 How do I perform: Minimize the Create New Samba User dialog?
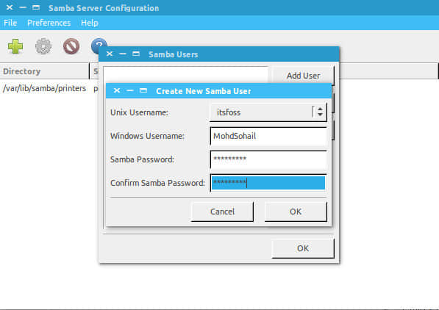tap(130, 90)
